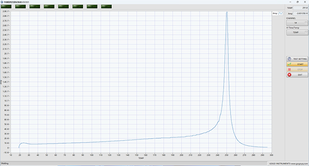Click the TEMP value field showing 291.8
This screenshot has width=309, height=166.
pyautogui.click(x=300, y=8)
